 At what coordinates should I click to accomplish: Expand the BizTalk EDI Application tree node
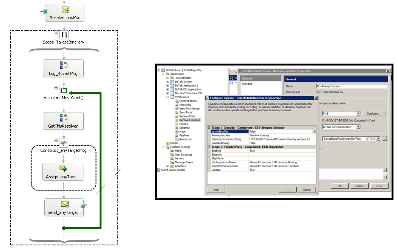167,89
